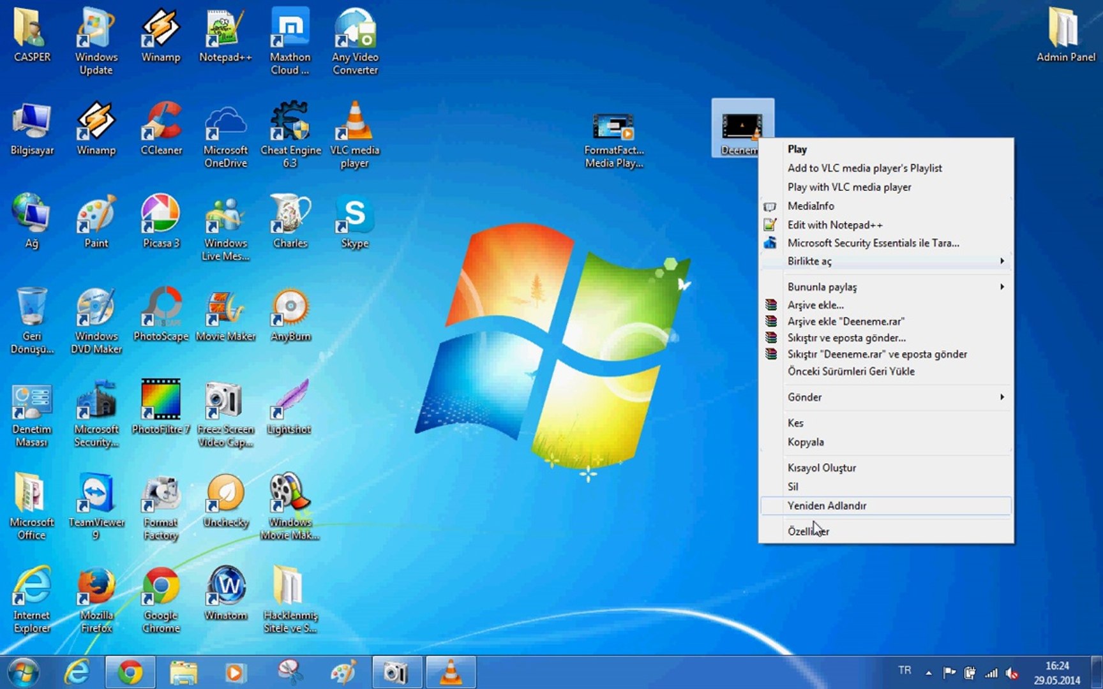The width and height of the screenshot is (1103, 689).
Task: Open Özellikler properties entry
Action: click(x=886, y=531)
